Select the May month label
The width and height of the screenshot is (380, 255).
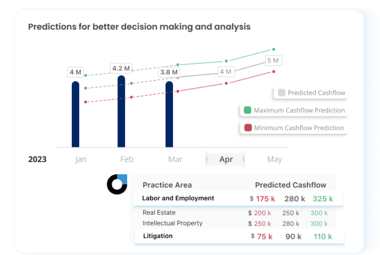click(274, 159)
